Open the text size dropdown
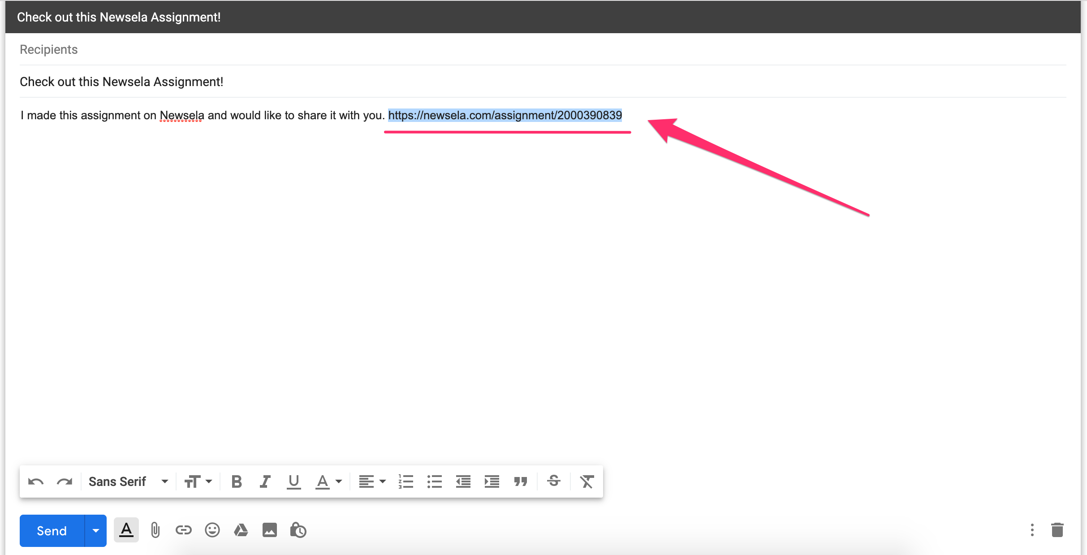 point(198,482)
